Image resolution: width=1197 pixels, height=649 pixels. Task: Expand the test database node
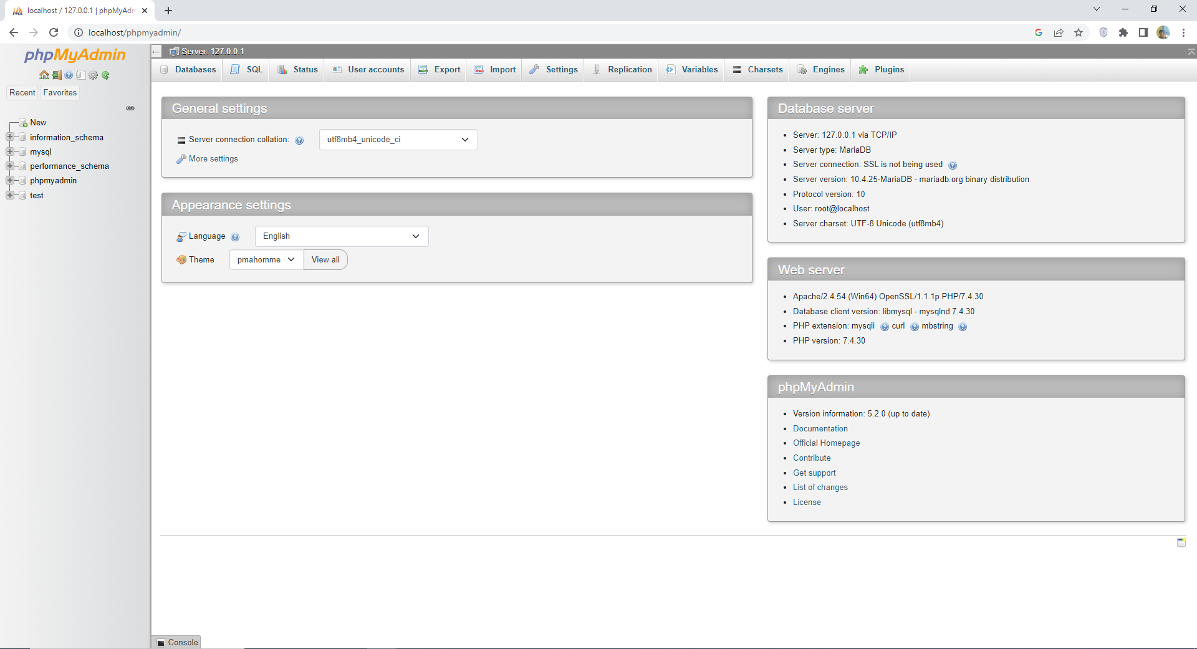[9, 195]
